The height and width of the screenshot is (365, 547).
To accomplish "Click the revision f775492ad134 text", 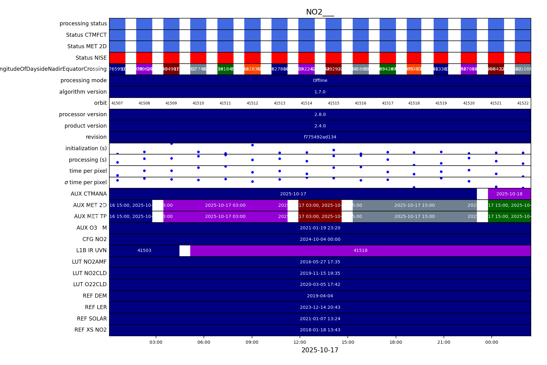I will (320, 137).
